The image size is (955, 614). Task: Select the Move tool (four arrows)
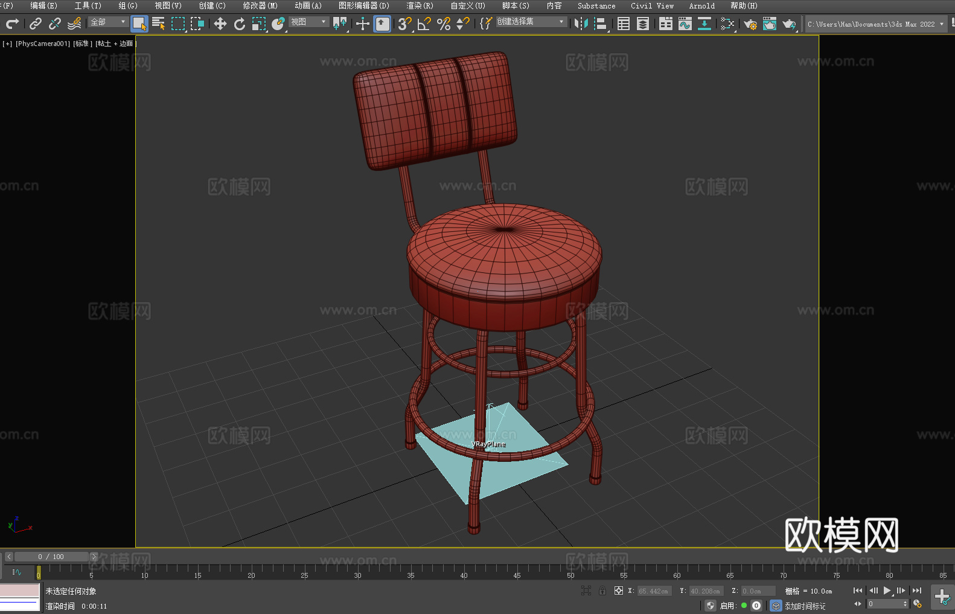tap(220, 24)
